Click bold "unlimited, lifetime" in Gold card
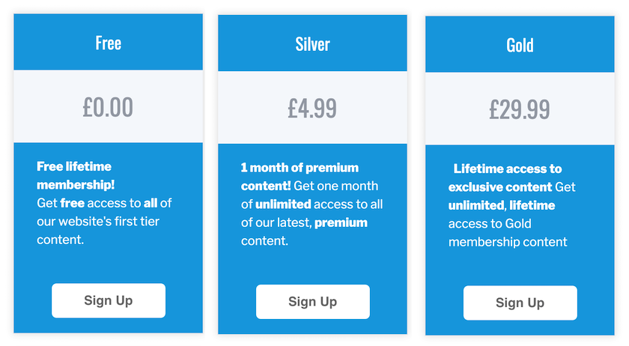 coord(502,205)
